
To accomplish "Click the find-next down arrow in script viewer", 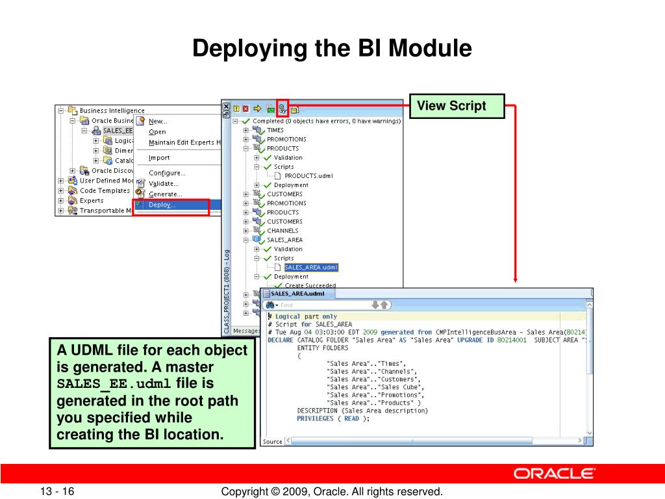I will [375, 305].
